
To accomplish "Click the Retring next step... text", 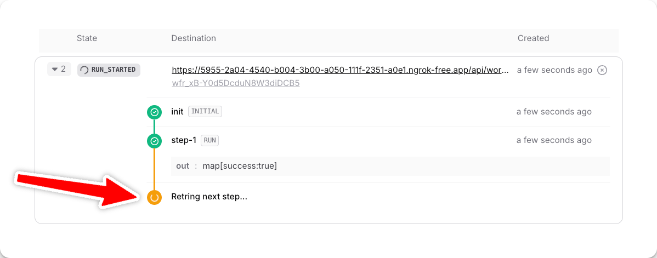I will point(209,197).
